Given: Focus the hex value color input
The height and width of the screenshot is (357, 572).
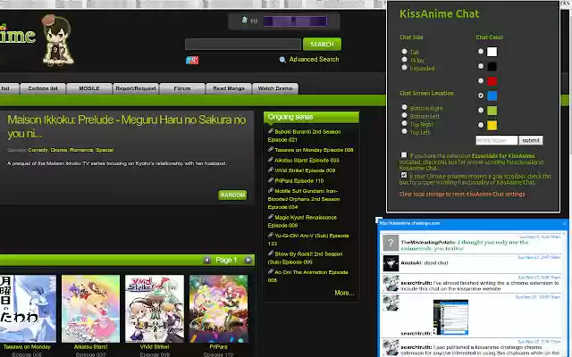Looking at the screenshot, I should click(x=497, y=140).
